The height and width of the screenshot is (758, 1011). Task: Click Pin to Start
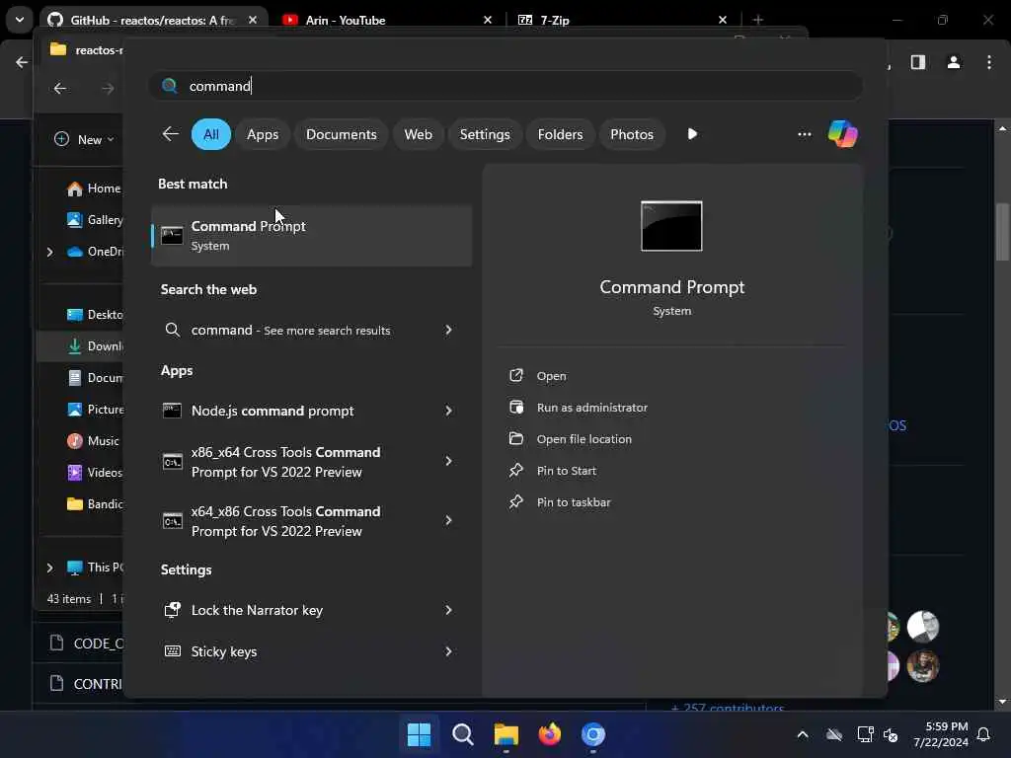(x=566, y=471)
